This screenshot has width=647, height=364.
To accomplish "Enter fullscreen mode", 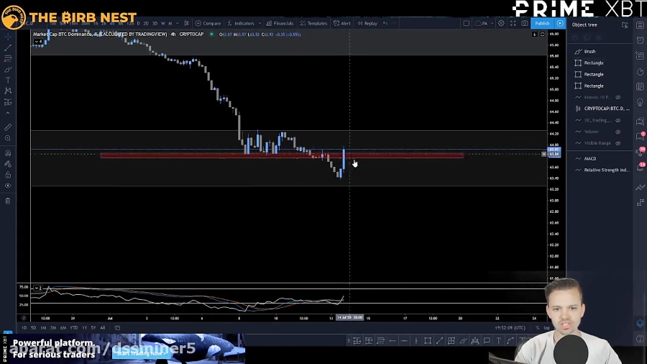I will tap(513, 24).
